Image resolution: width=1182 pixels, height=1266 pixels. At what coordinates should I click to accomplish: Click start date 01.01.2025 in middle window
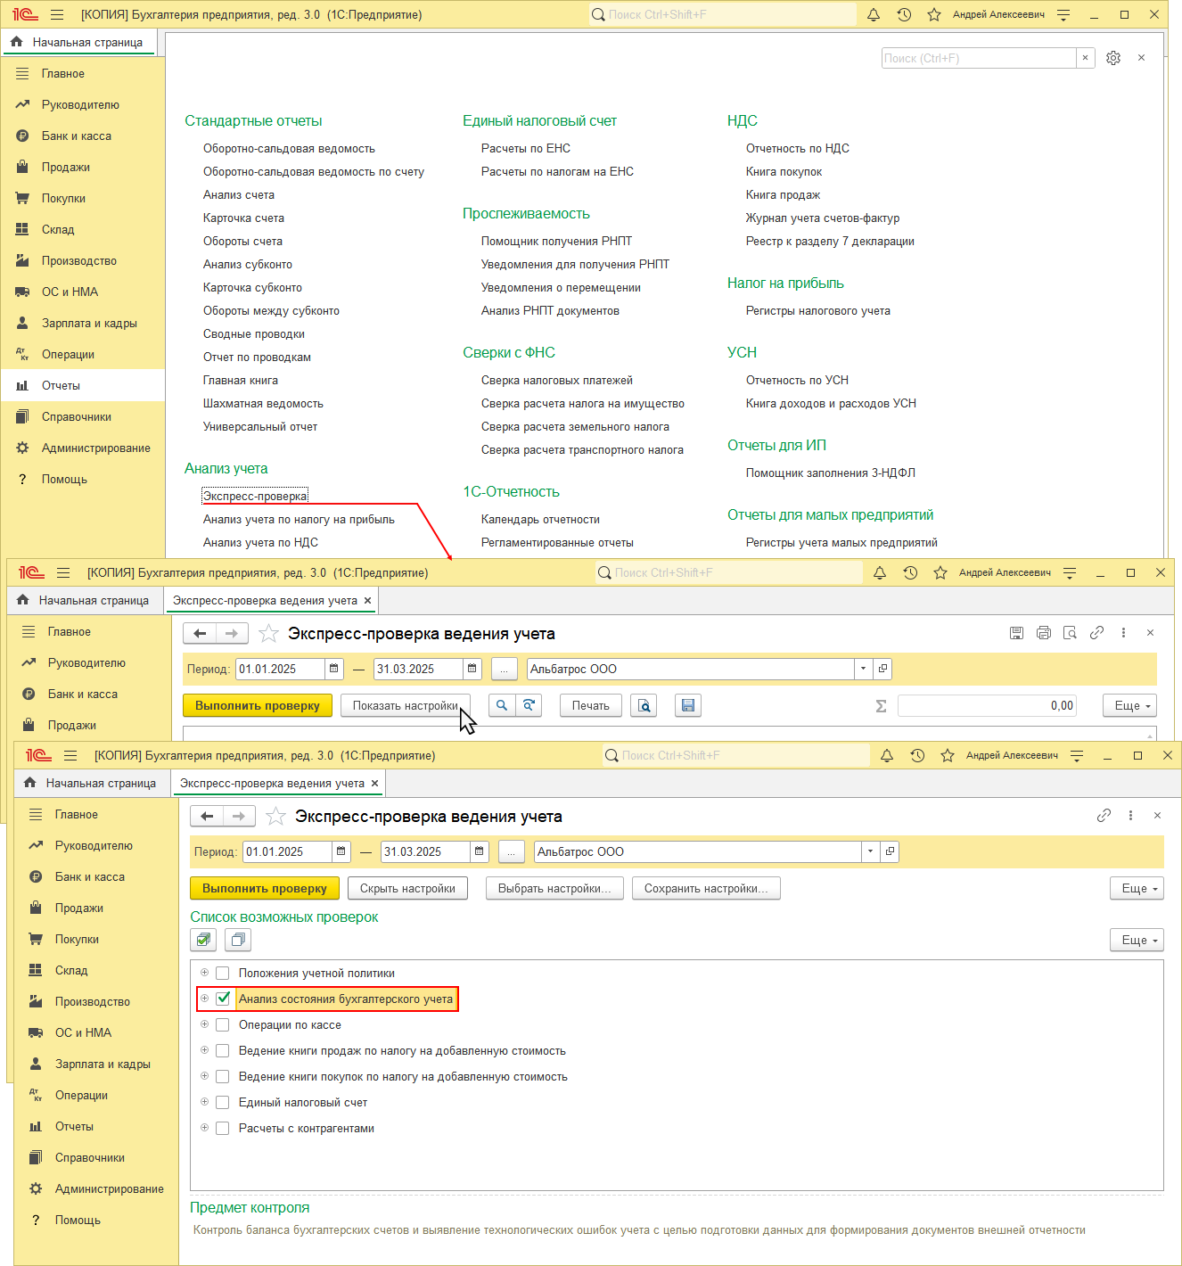280,669
